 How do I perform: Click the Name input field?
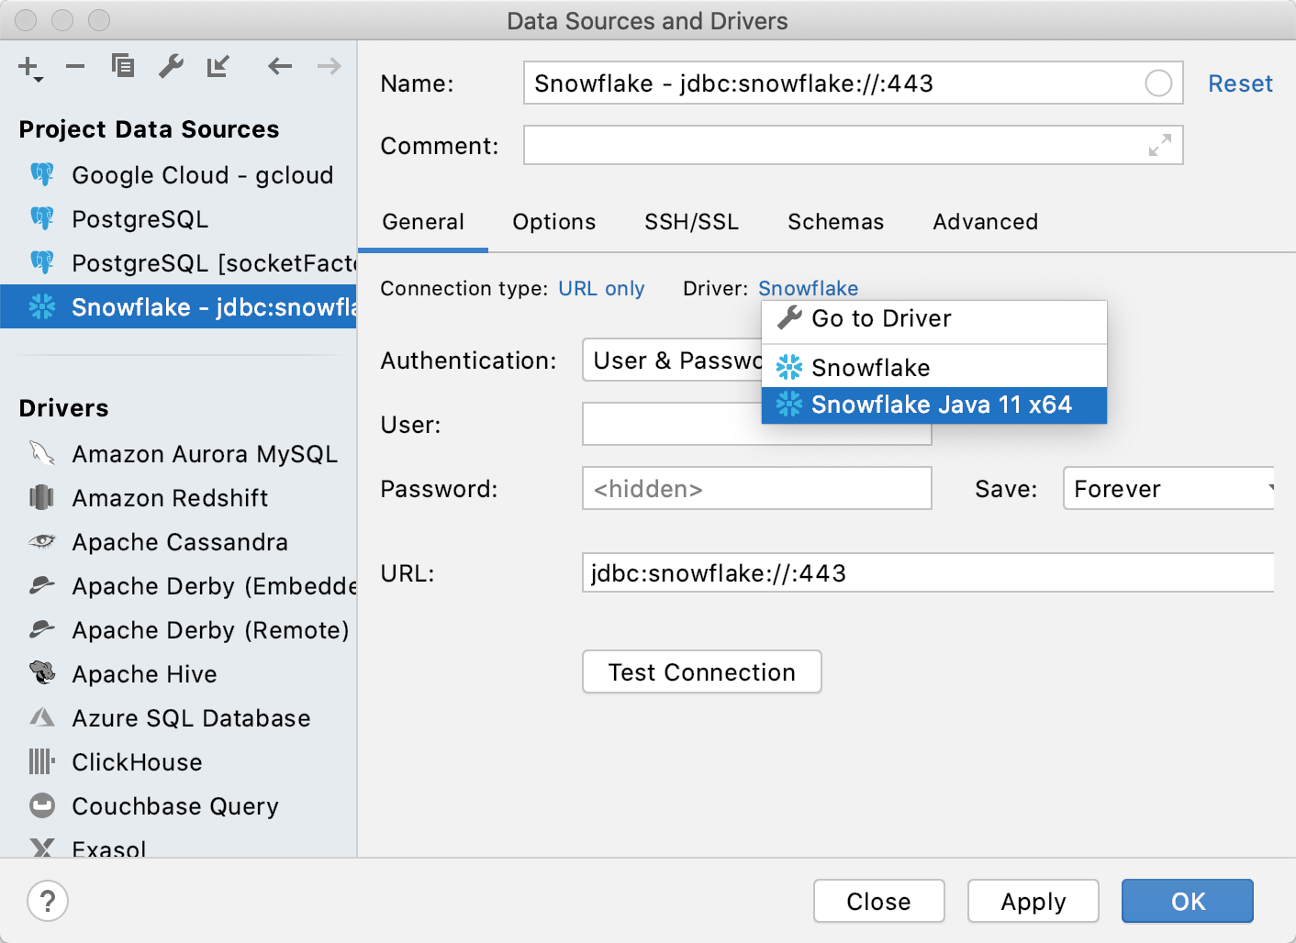(853, 83)
